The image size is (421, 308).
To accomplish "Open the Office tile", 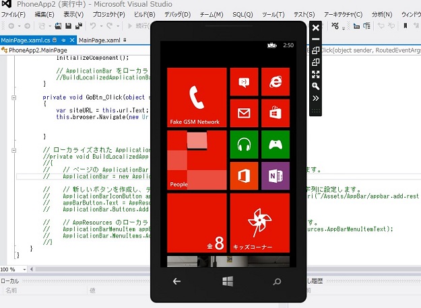I will [244, 176].
